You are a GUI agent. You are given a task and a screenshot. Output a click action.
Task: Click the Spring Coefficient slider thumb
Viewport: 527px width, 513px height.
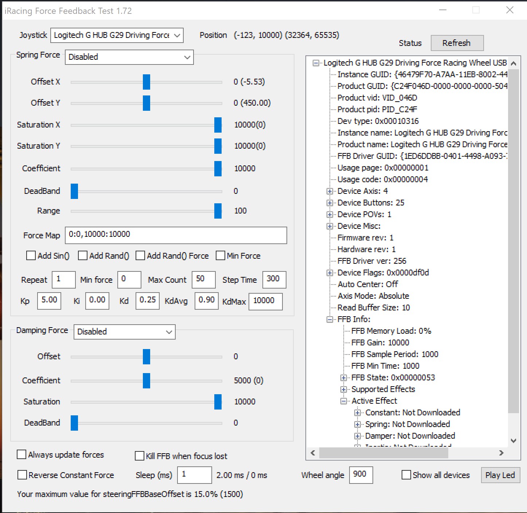point(218,169)
